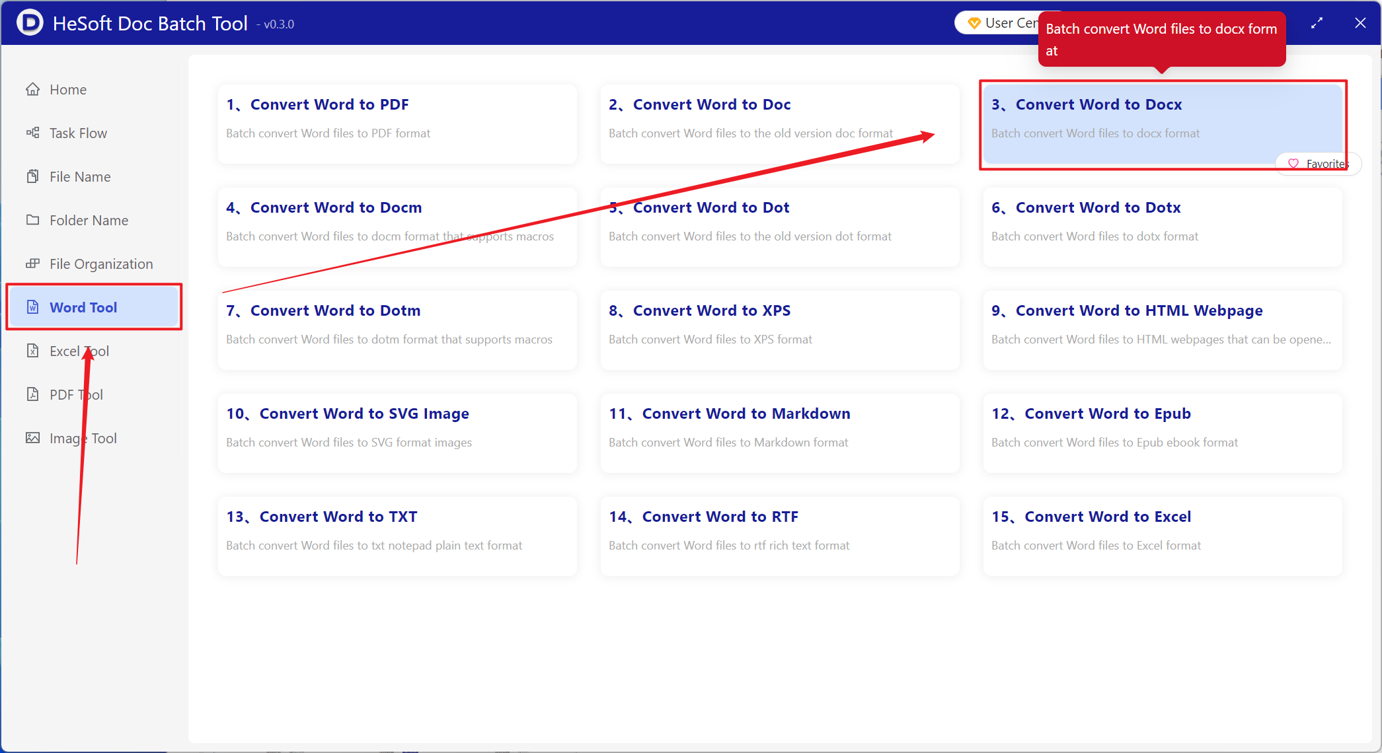Click 'Batch convert Word files to SVG format images'
Image resolution: width=1382 pixels, height=753 pixels.
pos(349,443)
